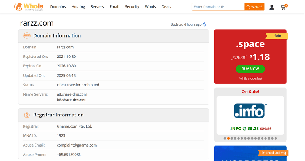Screen dimensions: 305x161
Task: Select the active orange carousel dot
Action: [228, 139]
